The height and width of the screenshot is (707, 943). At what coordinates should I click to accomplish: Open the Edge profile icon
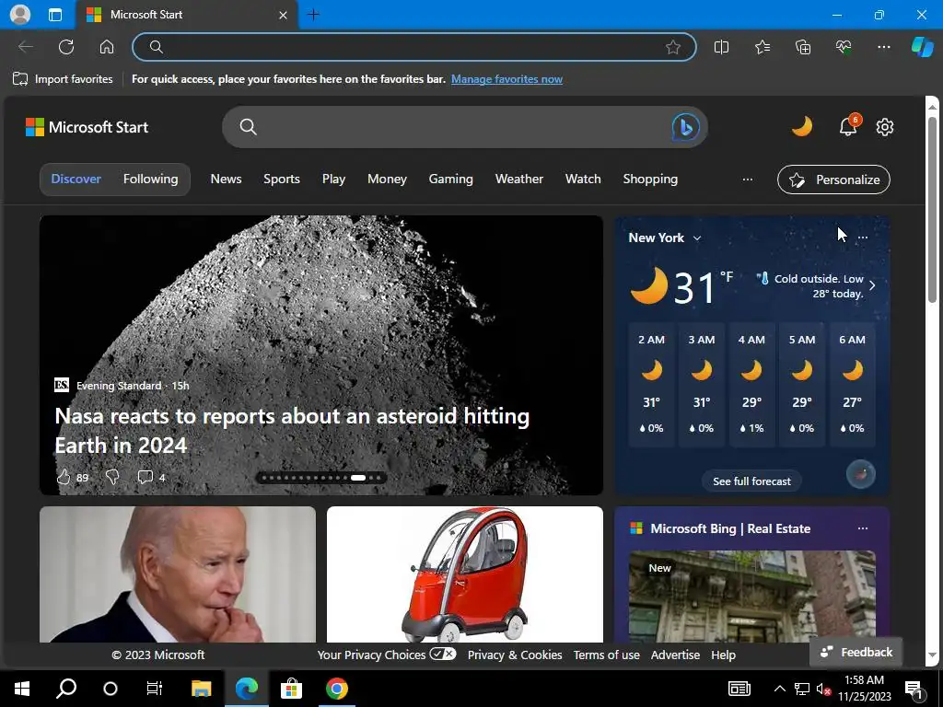point(20,14)
